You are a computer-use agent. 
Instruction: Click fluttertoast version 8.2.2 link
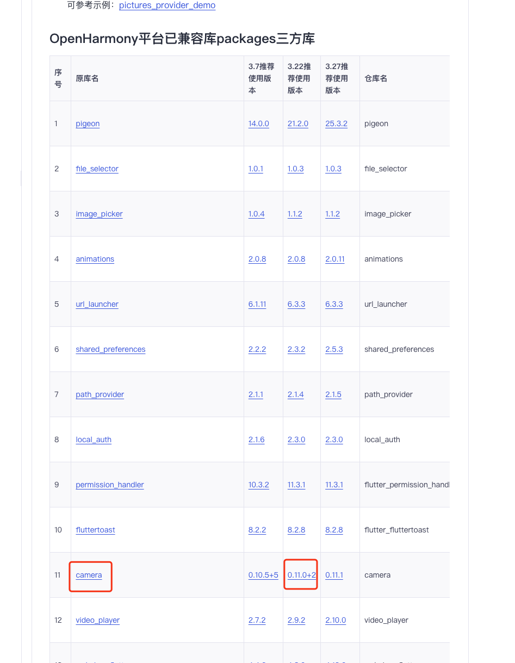click(257, 530)
